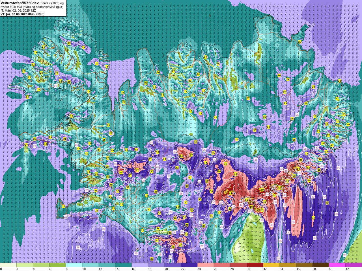Image resolution: width=362 pixels, height=271 pixels.
Task: Click the 24–26 m/s light pink legend swatch
Action: point(206,265)
